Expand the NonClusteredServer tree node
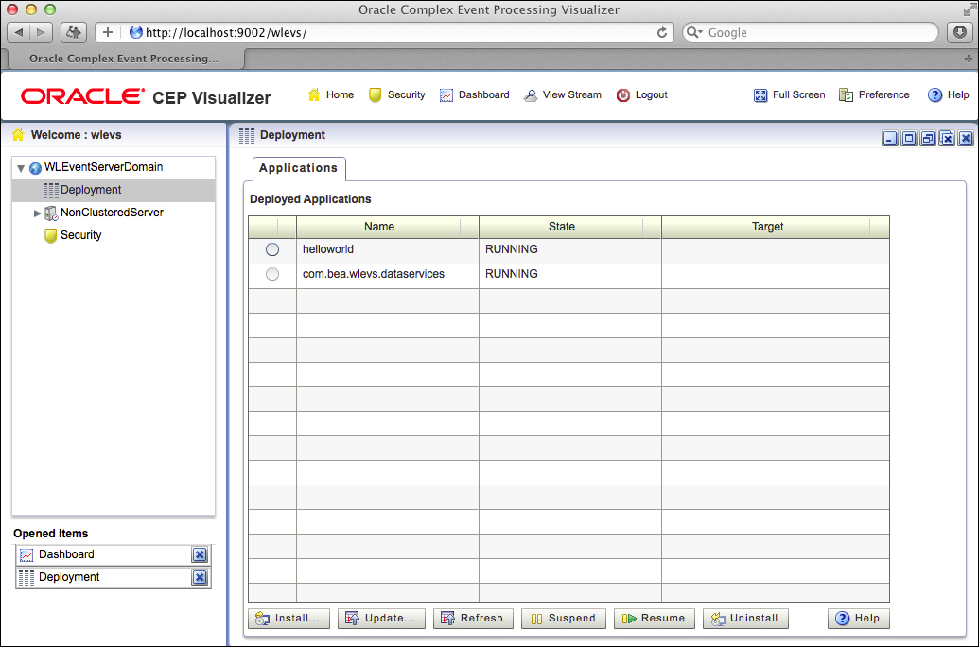979x647 pixels. pos(37,213)
